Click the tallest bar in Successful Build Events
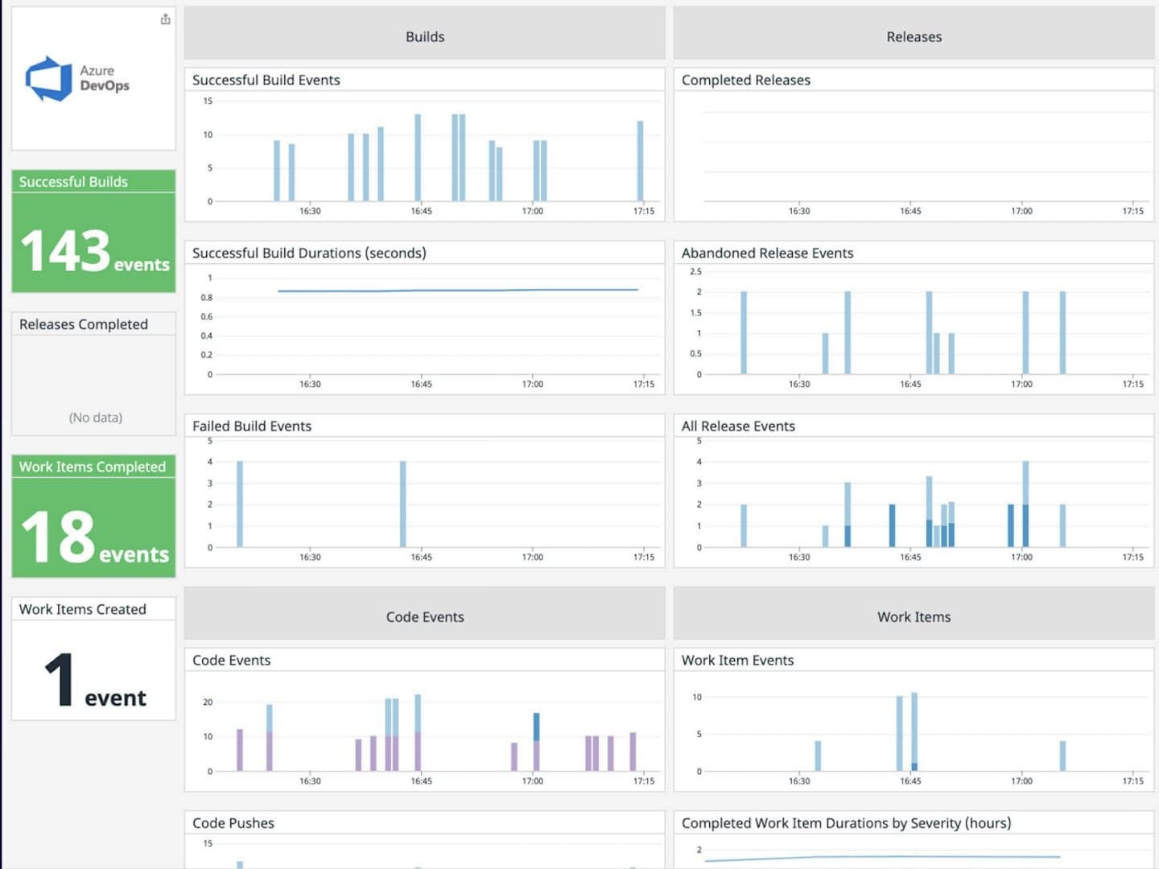The image size is (1159, 869). tap(417, 157)
